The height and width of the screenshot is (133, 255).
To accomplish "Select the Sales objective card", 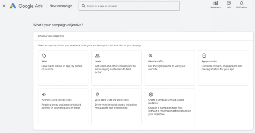I will [63, 68].
